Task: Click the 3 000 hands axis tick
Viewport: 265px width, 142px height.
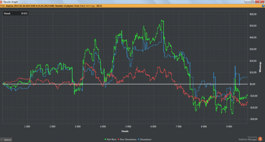Action: pyautogui.click(x=78, y=126)
